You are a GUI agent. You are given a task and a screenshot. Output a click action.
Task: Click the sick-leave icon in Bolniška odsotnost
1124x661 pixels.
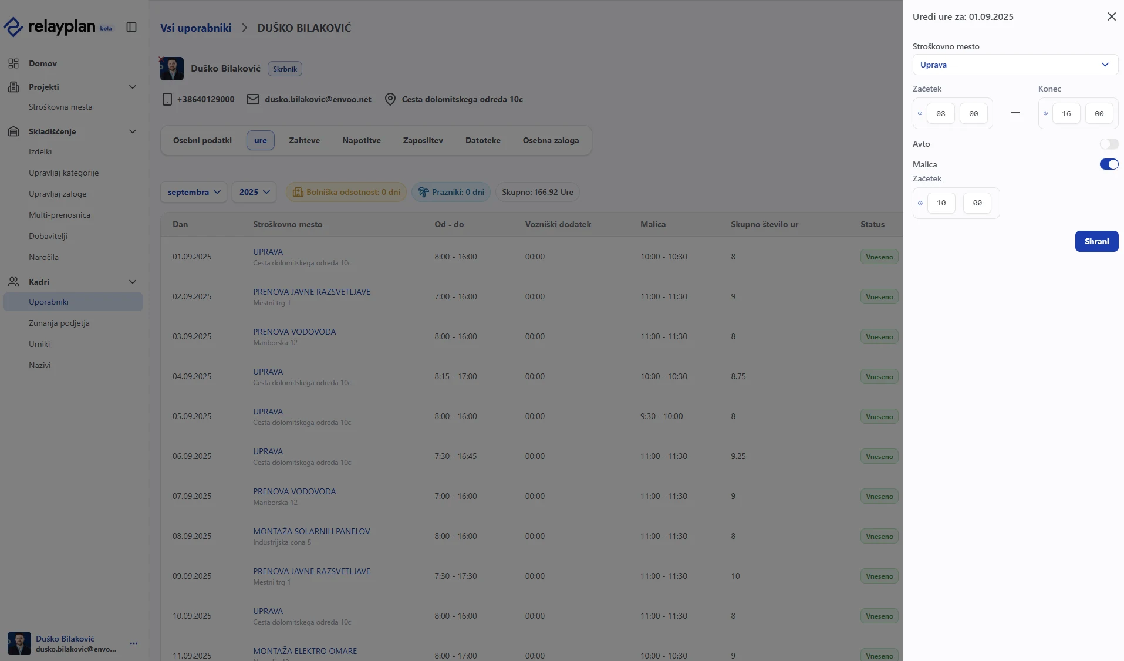tap(298, 192)
